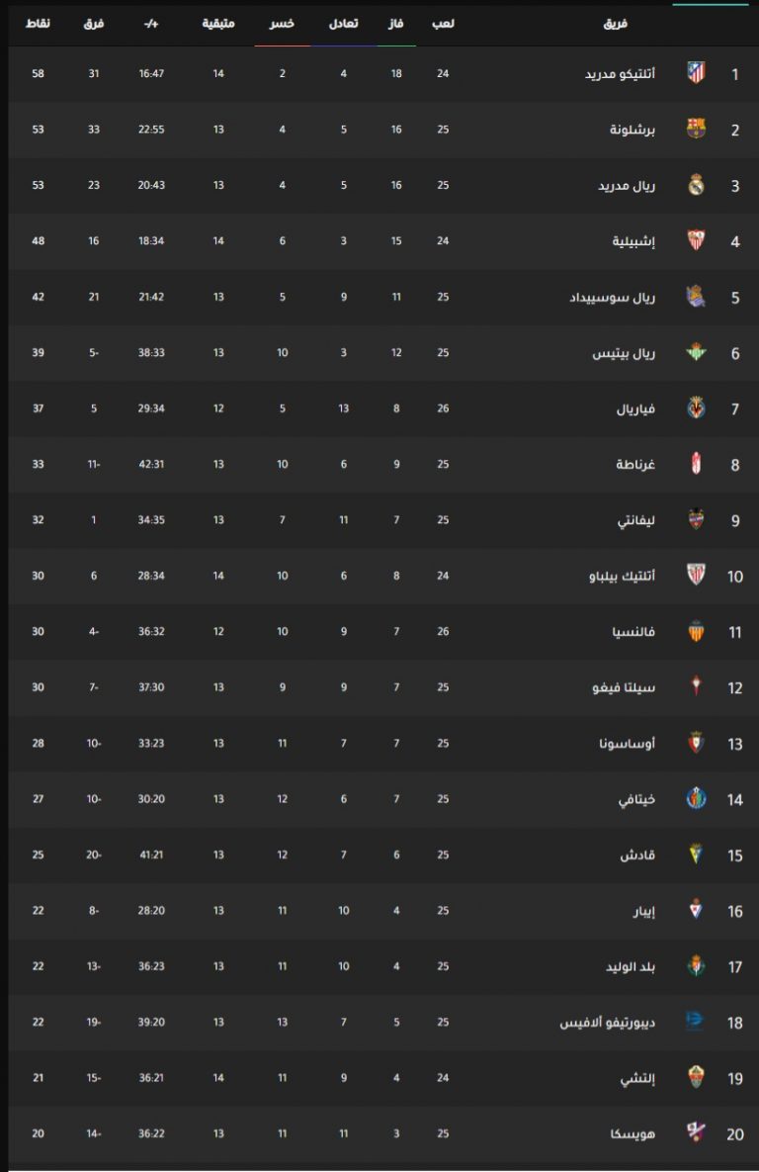The height and width of the screenshot is (1172, 759).
Task: Sort table by تعادل draws header
Action: 344,24
